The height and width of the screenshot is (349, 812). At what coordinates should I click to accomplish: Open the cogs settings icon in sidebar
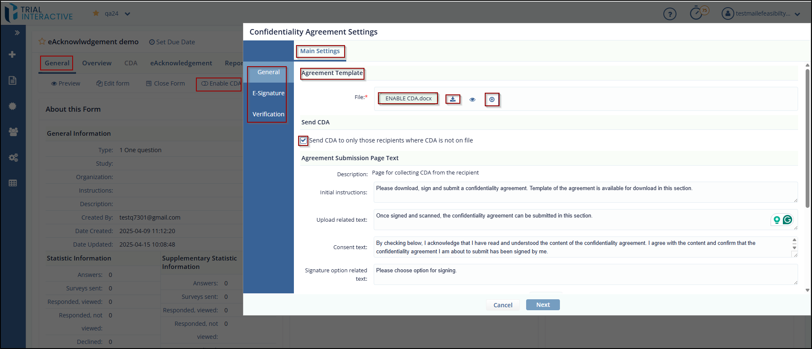click(x=13, y=158)
